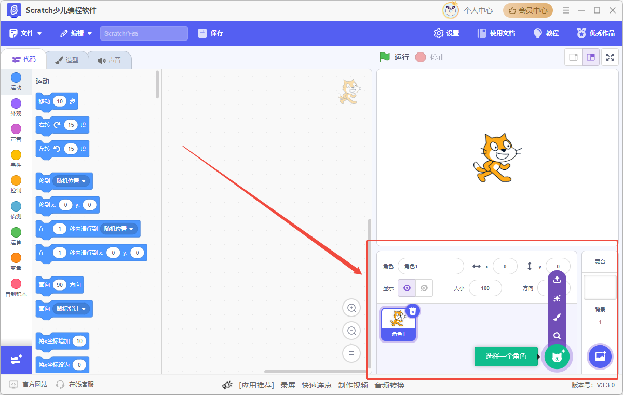Stop the project with 停止
623x395 pixels.
click(x=430, y=57)
